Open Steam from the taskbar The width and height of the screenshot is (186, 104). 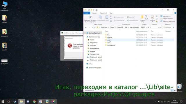[15, 101]
